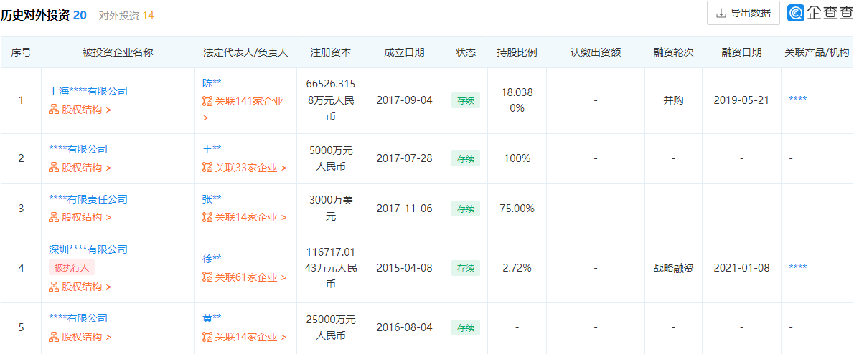Switch to the 对外投资 14 tab

[126, 15]
